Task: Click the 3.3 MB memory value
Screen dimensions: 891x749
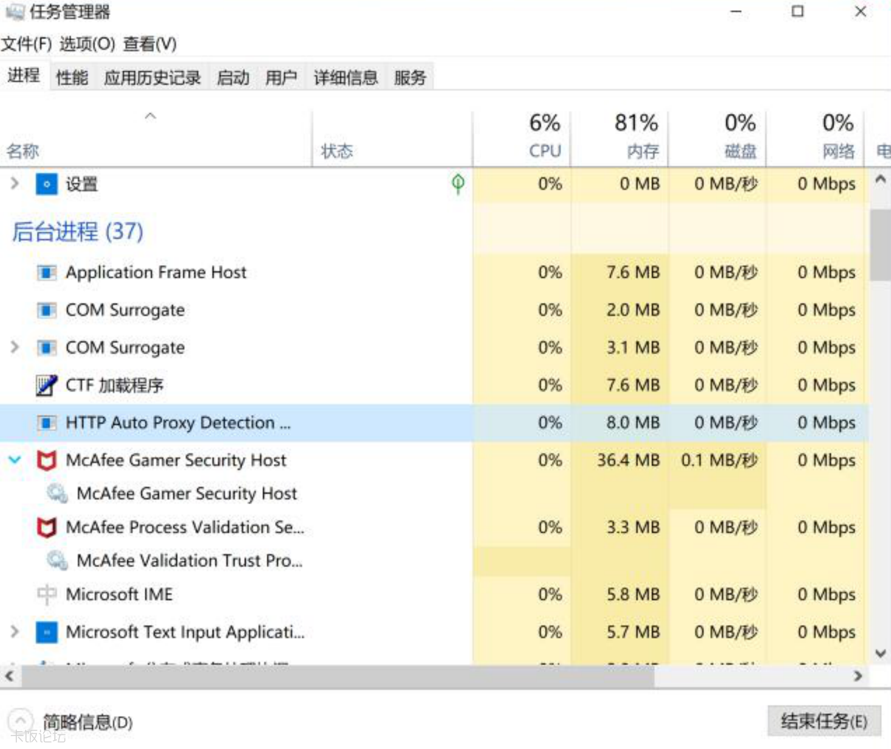Action: (x=633, y=527)
